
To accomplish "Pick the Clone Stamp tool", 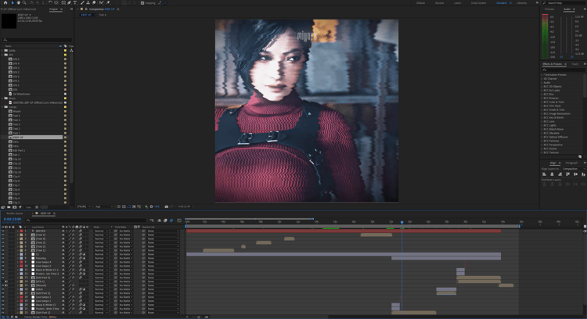I will [x=88, y=2].
